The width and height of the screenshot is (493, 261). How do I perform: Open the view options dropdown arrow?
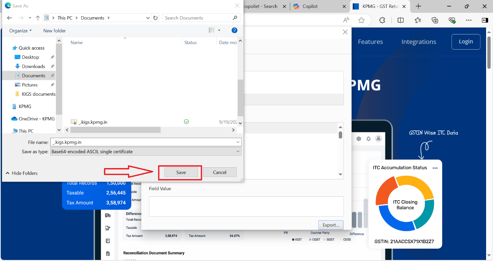(219, 30)
